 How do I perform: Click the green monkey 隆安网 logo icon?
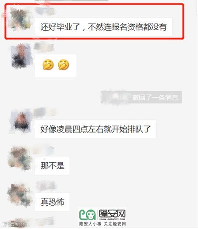tap(88, 215)
